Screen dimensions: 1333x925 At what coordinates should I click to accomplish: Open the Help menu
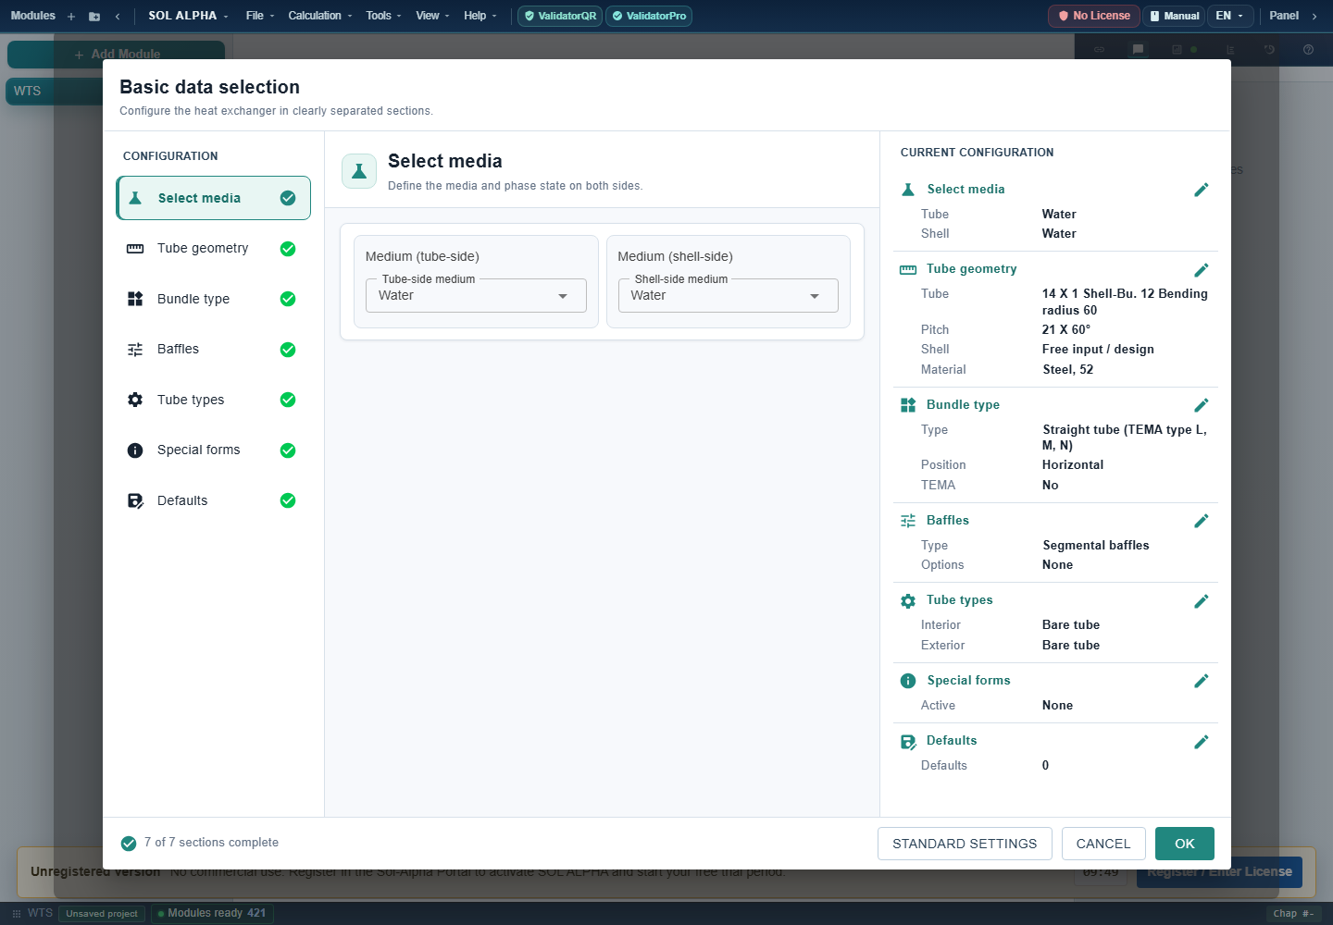coord(480,16)
